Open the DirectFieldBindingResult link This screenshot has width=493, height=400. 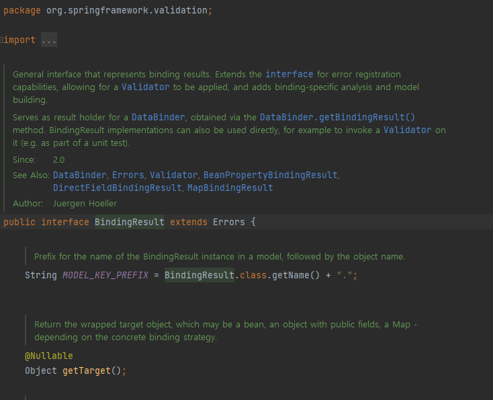tap(118, 188)
